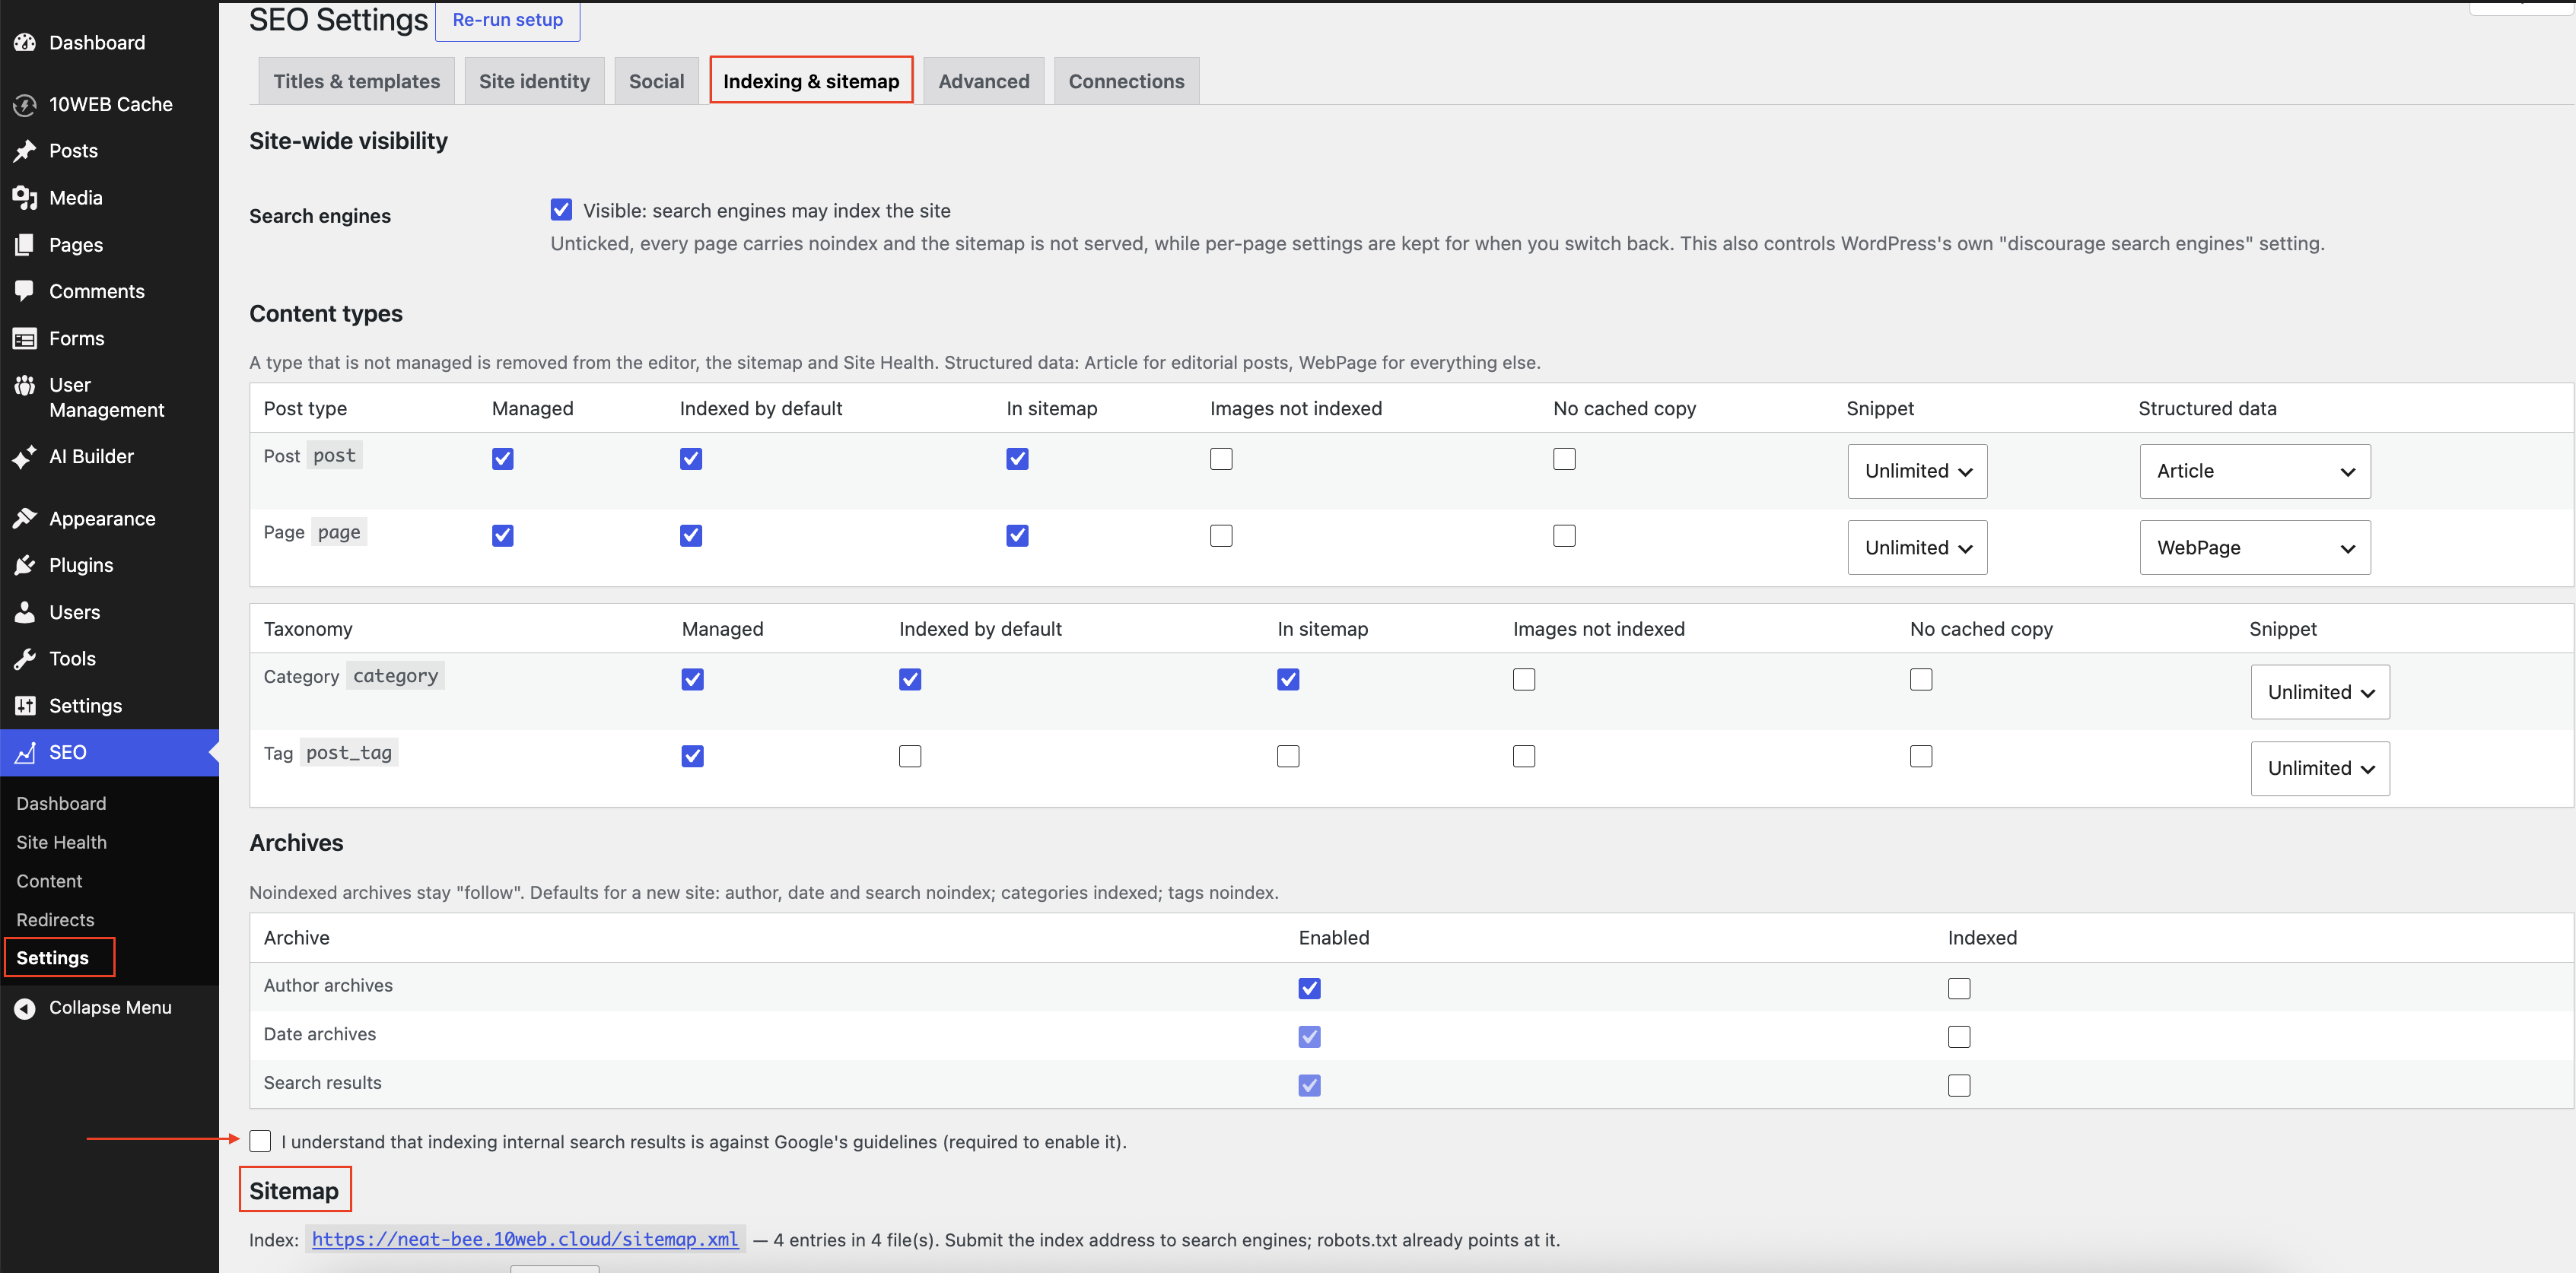Viewport: 2576px width, 1273px height.
Task: Enable No cached copy for Post row
Action: [1564, 459]
